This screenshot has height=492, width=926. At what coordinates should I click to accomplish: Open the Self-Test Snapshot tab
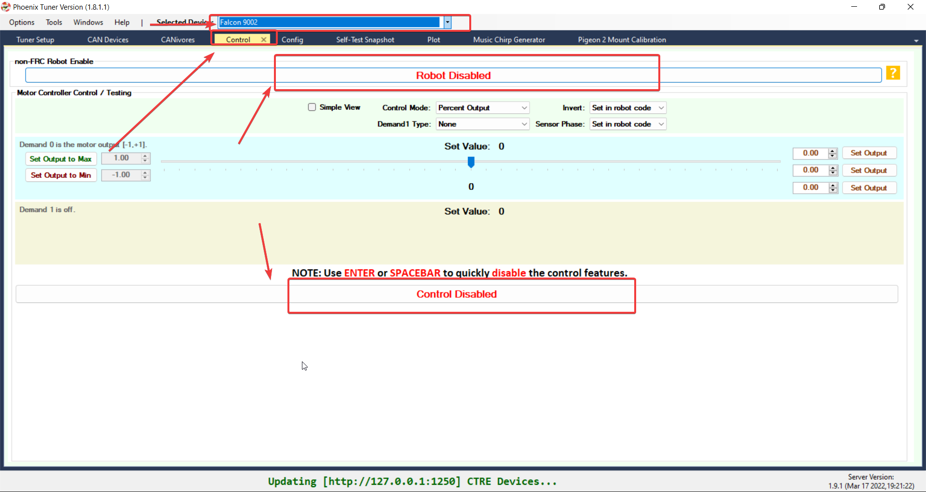[x=365, y=40]
